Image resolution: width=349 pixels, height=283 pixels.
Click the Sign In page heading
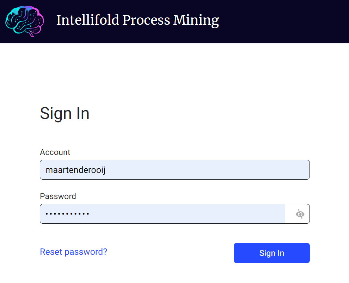click(65, 113)
